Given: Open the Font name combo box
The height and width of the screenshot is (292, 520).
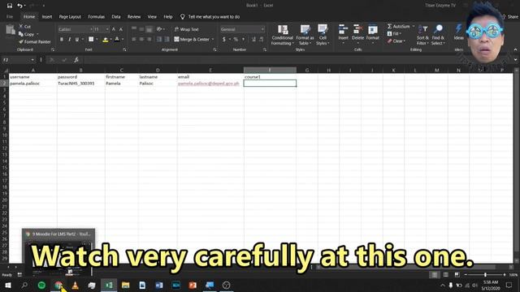Looking at the screenshot, I should 75,29.
